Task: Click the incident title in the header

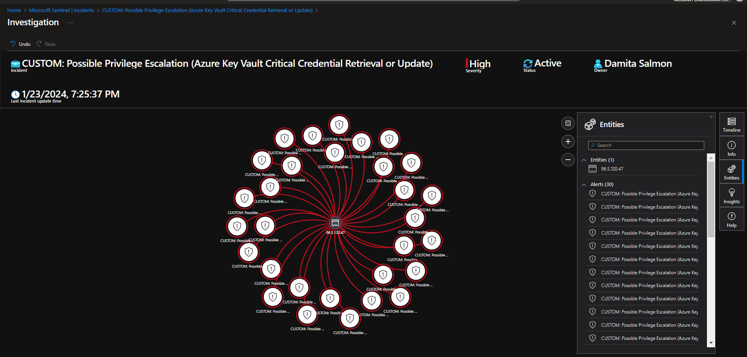Action: [x=227, y=64]
